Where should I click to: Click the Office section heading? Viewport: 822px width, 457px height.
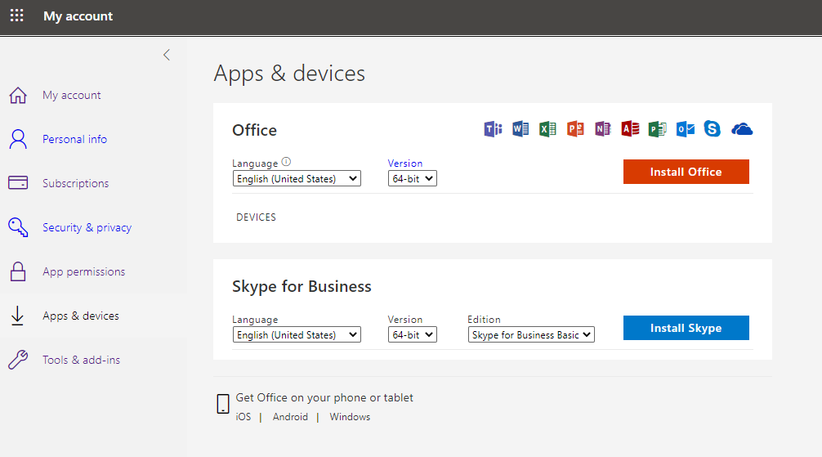[x=254, y=130]
